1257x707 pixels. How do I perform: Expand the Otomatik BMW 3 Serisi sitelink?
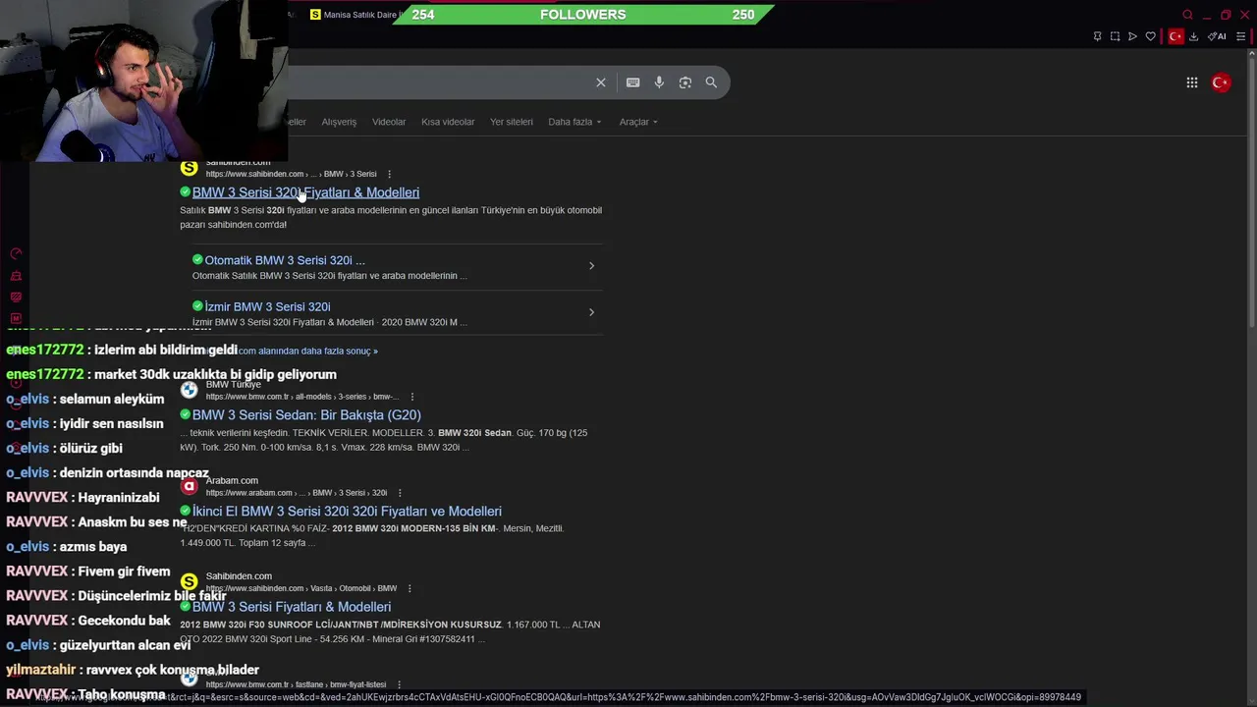pos(591,266)
